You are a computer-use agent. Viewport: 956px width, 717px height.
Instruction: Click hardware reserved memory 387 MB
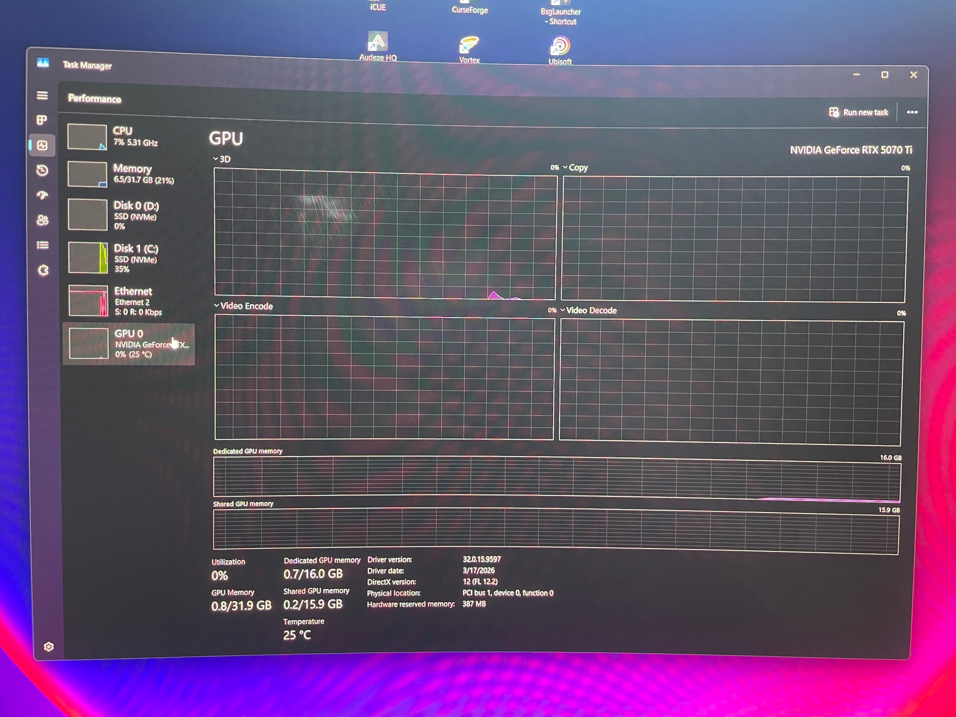tap(474, 604)
